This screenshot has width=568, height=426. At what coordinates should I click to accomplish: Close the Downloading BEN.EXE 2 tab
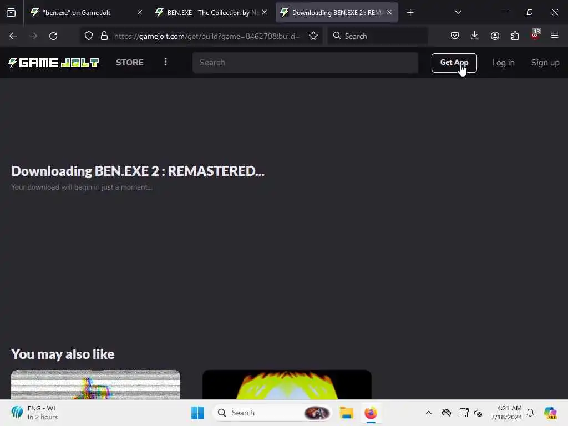(389, 13)
